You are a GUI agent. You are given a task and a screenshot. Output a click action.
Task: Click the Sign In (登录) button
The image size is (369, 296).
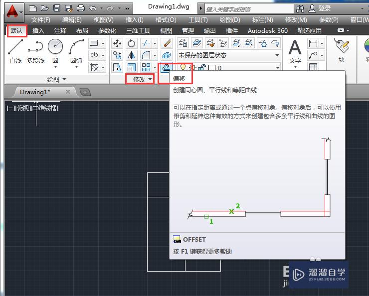click(320, 8)
